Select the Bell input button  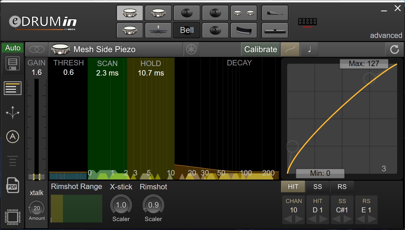pyautogui.click(x=187, y=30)
